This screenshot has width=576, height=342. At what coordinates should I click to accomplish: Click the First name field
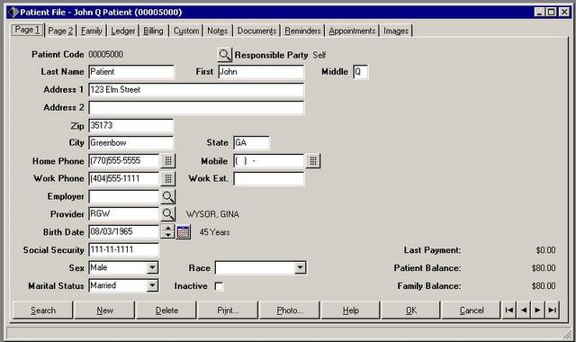pos(261,72)
